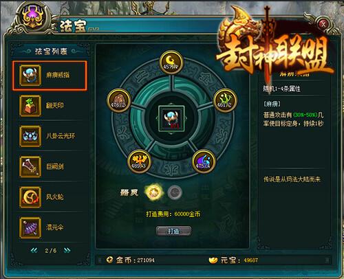
Task: Click the 打造 forge button
Action: click(173, 231)
